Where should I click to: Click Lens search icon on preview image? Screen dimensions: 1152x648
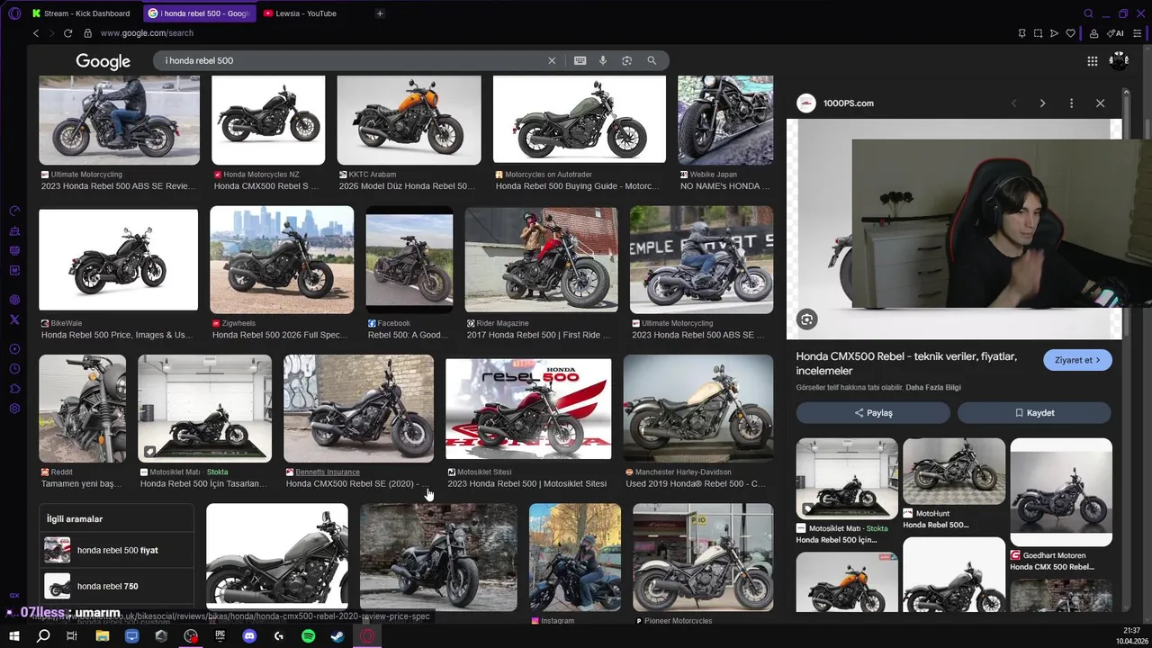(806, 319)
